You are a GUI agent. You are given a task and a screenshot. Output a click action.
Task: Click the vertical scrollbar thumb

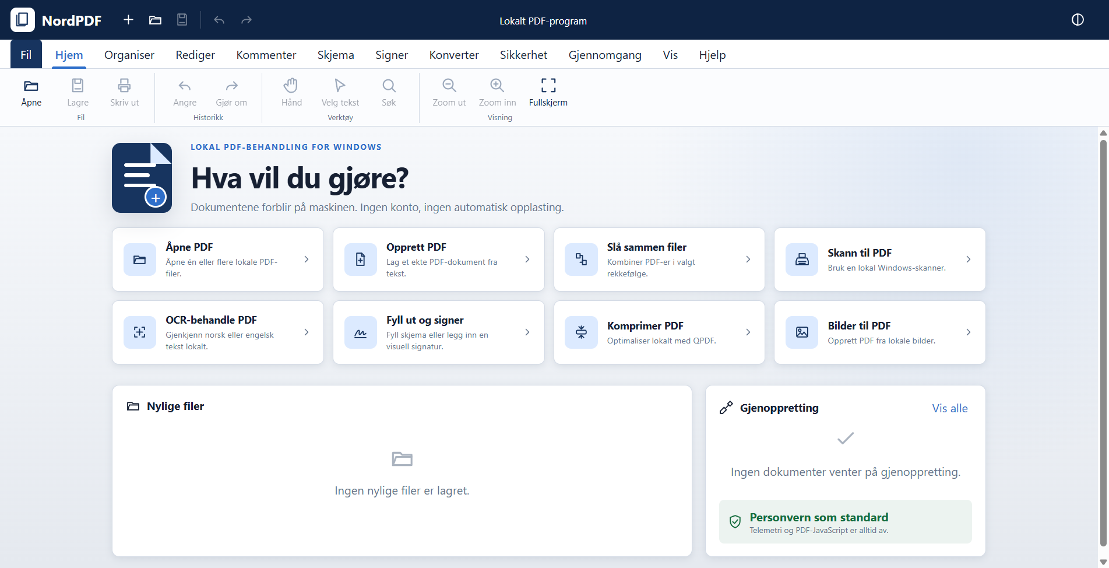1103,343
